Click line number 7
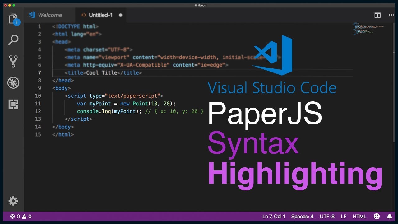Viewport: 398px width, 224px height. (39, 73)
